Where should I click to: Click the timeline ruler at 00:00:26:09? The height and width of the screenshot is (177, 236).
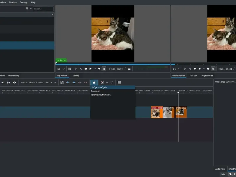tap(45, 91)
